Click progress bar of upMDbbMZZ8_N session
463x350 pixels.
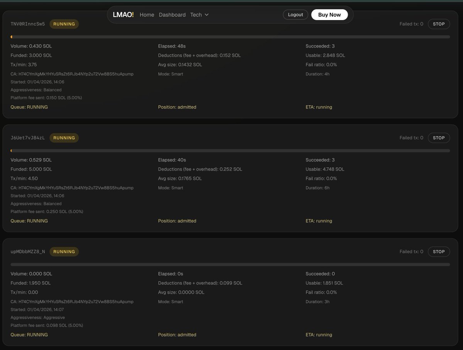tap(230, 265)
